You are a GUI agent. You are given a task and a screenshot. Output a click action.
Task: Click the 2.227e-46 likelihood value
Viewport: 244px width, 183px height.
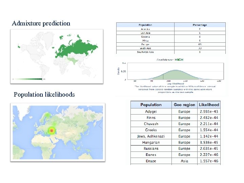[x=209, y=155]
